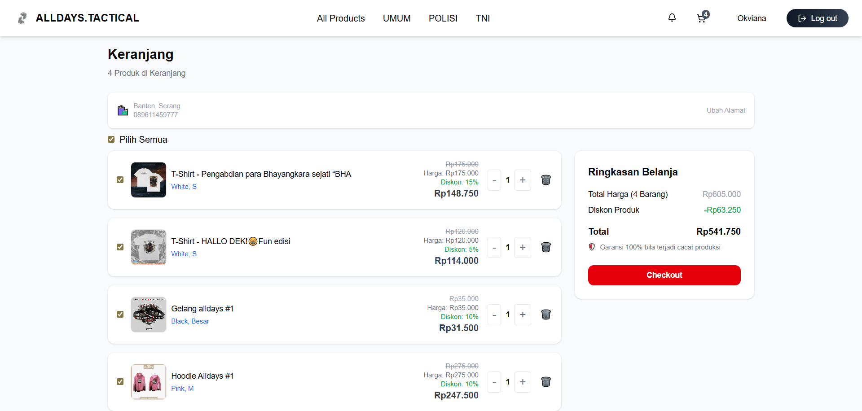Uncheck the Gelang alldays #1 checkbox
This screenshot has height=411, width=862.
(120, 315)
